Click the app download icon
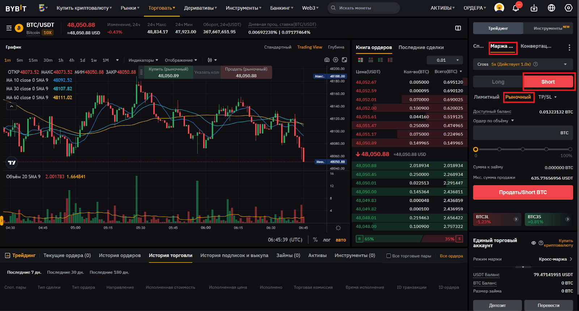The height and width of the screenshot is (311, 579). pyautogui.click(x=534, y=8)
